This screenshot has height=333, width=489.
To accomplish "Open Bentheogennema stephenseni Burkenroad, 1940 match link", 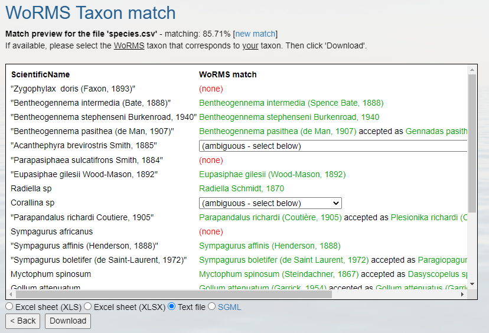I will [x=289, y=117].
